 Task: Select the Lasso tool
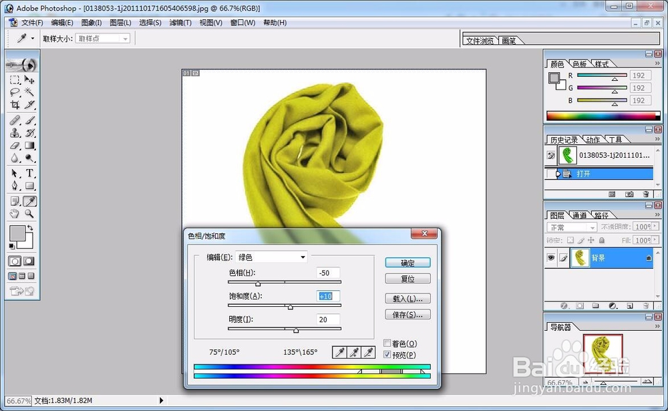tap(15, 91)
